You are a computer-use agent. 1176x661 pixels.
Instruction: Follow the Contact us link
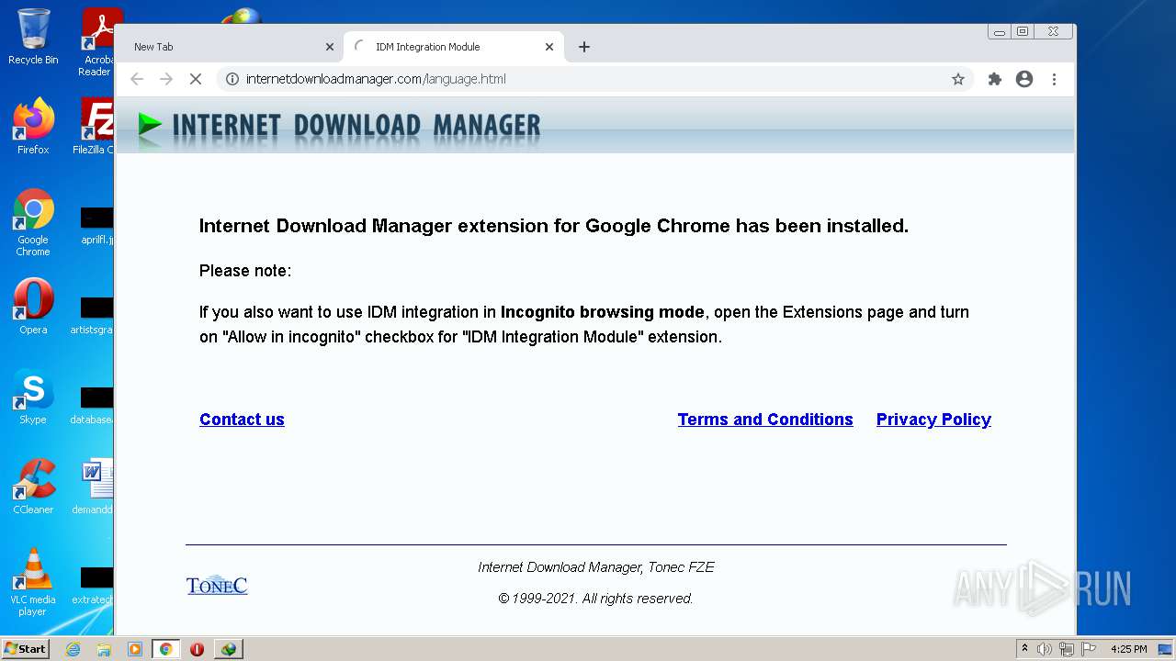pos(242,420)
